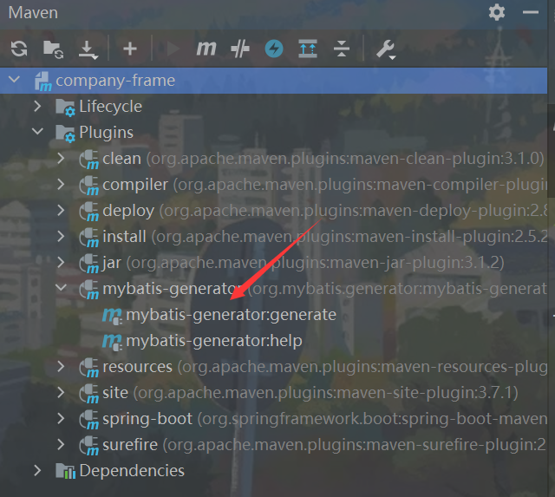Expand the site plugin node

[61, 393]
